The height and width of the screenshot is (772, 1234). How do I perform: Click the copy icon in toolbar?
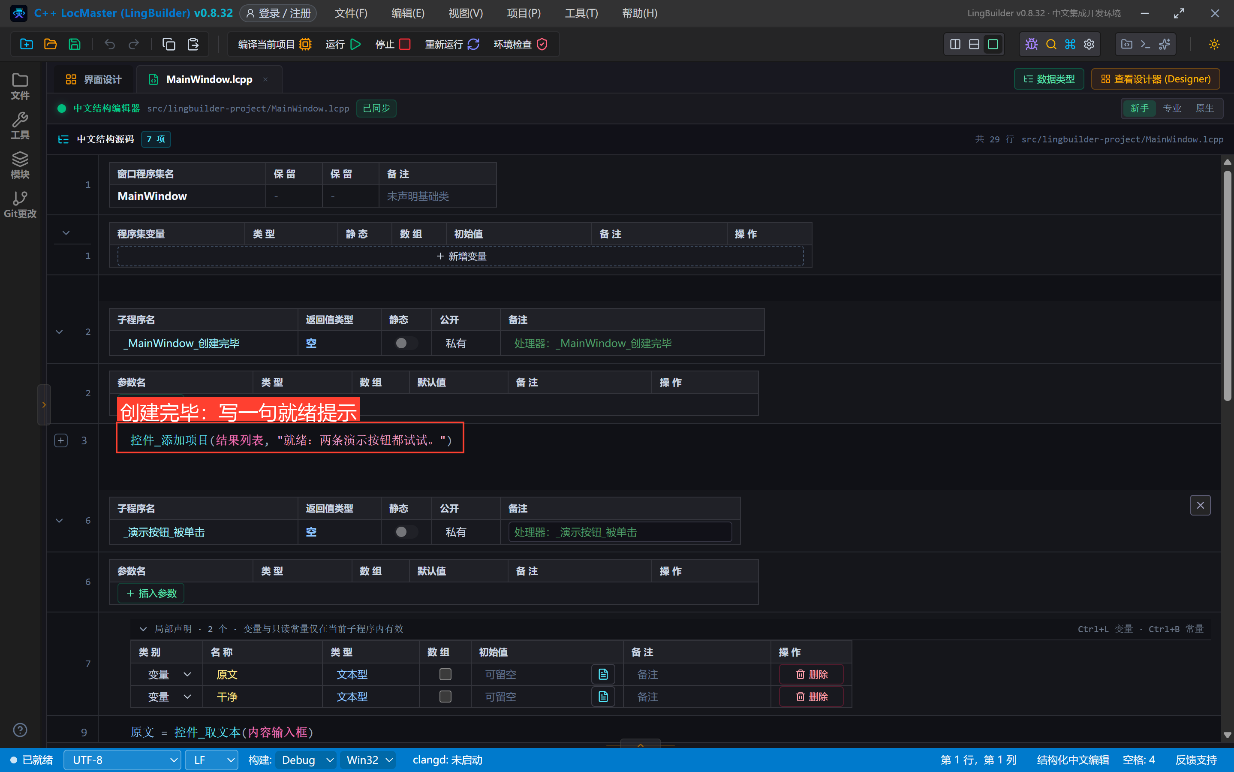169,45
